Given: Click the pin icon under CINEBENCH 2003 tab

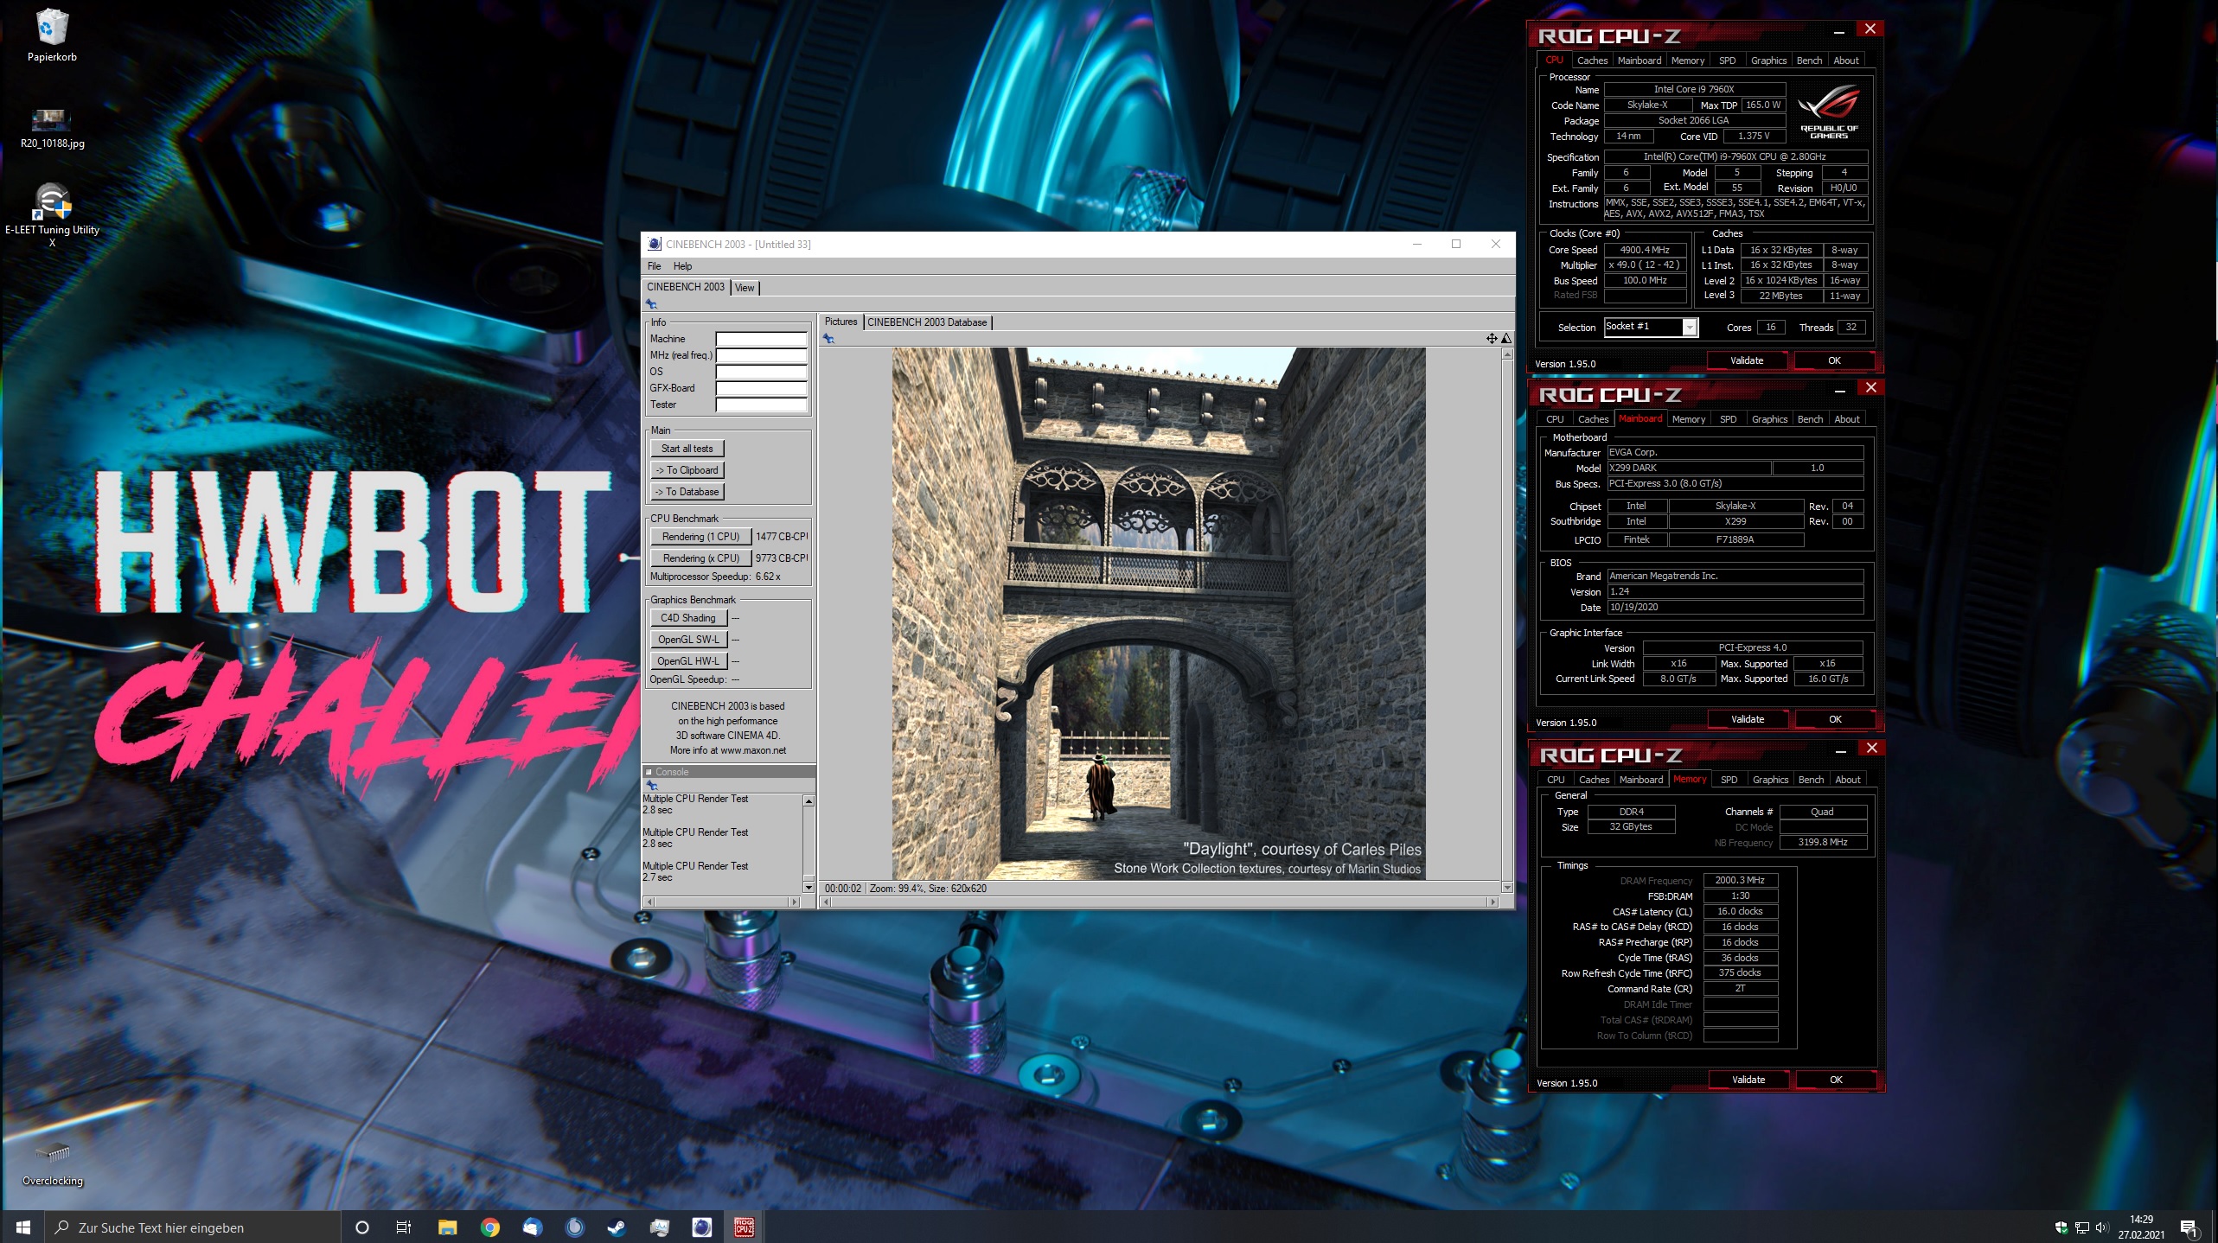Looking at the screenshot, I should click(x=651, y=304).
